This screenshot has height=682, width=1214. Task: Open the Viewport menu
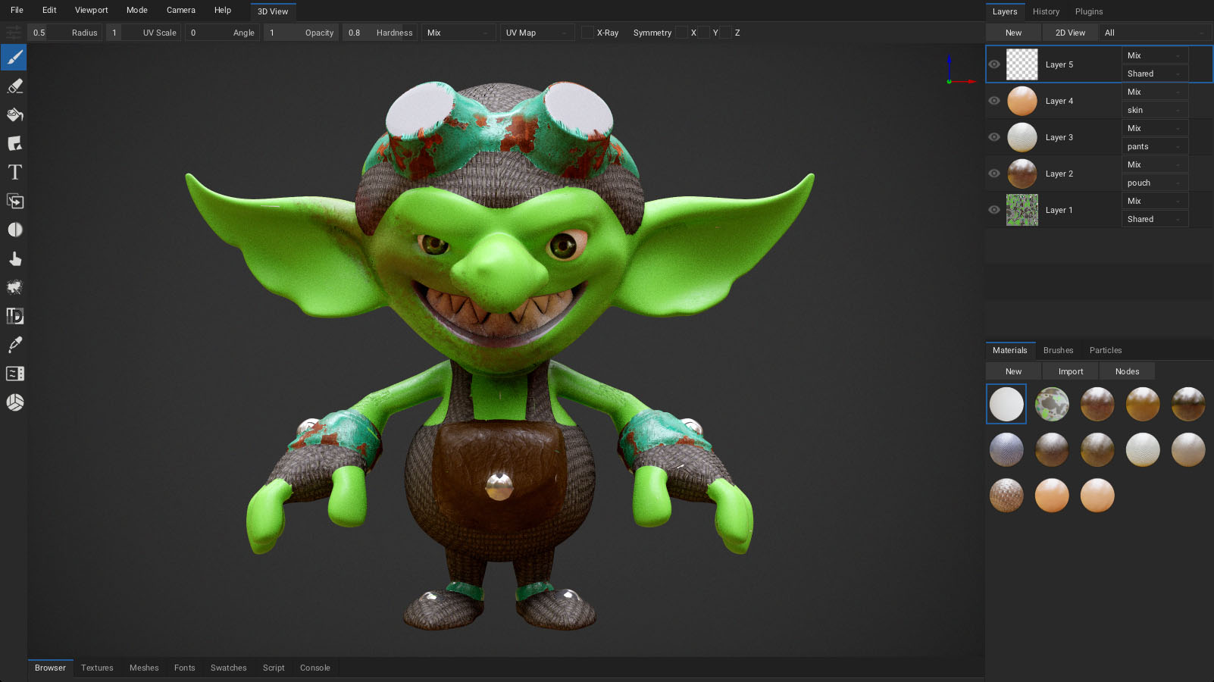(91, 10)
